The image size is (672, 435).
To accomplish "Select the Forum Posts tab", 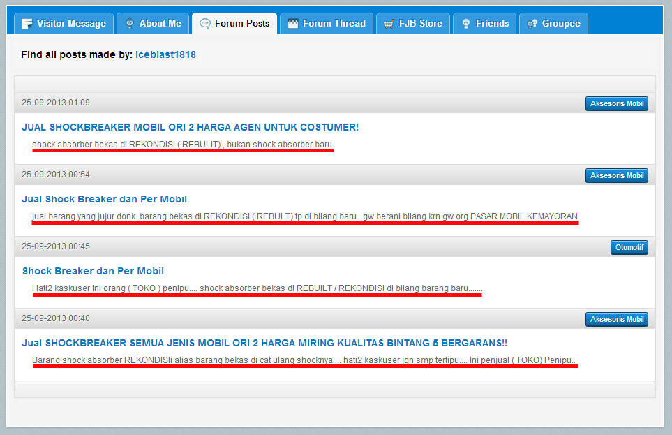I will click(234, 23).
